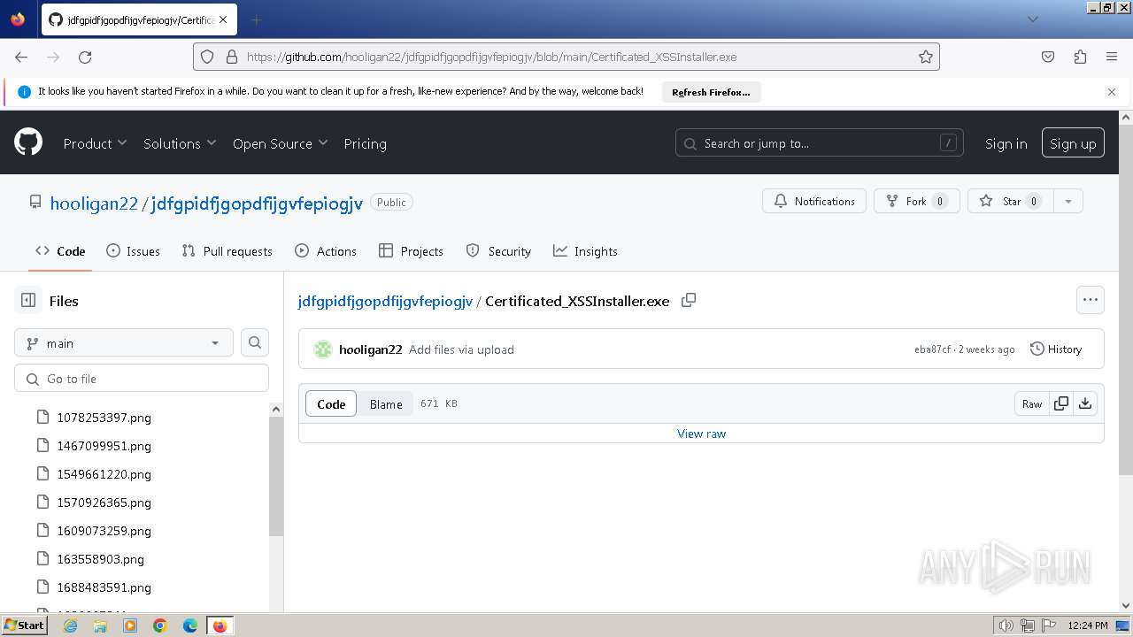Close the GitHub browser tab
The height and width of the screenshot is (637, 1133).
pyautogui.click(x=223, y=19)
